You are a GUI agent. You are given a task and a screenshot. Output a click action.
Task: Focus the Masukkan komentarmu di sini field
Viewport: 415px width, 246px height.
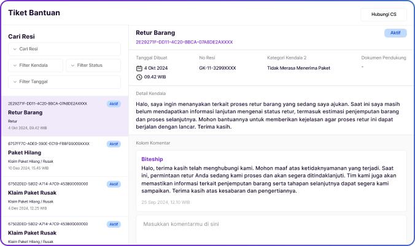pyautogui.click(x=270, y=225)
